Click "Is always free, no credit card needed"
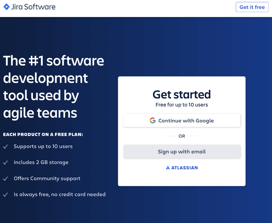Screen dimensions: 272x223 pyautogui.click(x=60, y=194)
